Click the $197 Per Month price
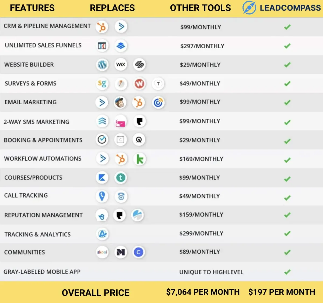The image size is (323, 303). 282,292
